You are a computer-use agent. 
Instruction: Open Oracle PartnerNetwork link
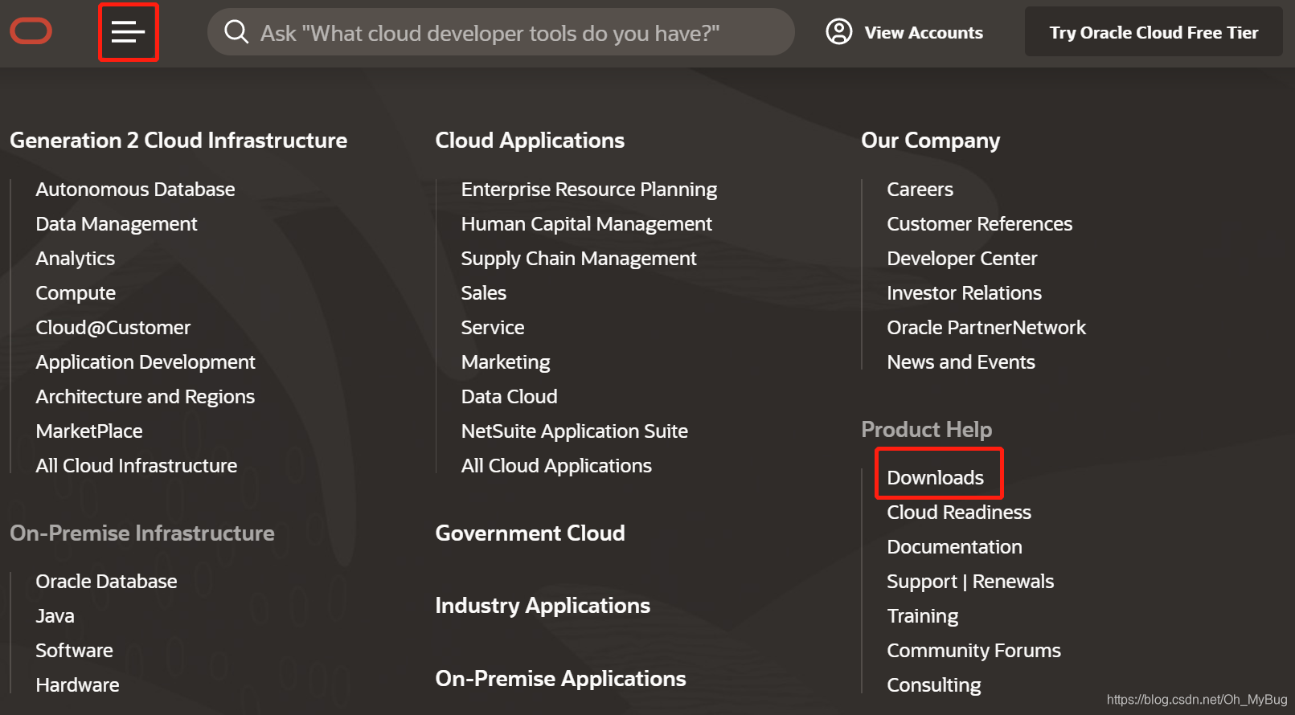986,328
